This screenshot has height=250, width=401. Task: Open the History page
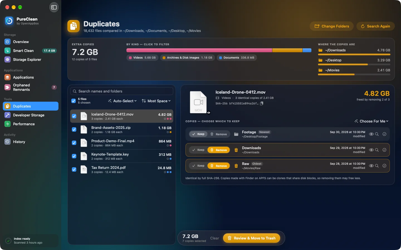31,142
